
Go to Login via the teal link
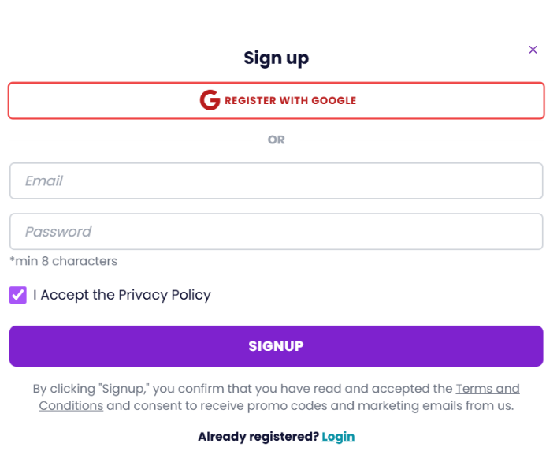(x=338, y=437)
